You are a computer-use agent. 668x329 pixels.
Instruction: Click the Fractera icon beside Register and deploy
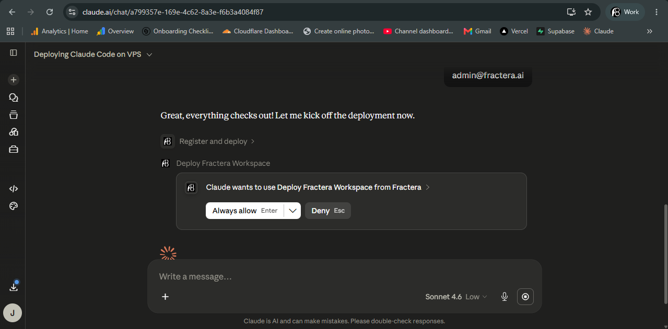pos(168,141)
